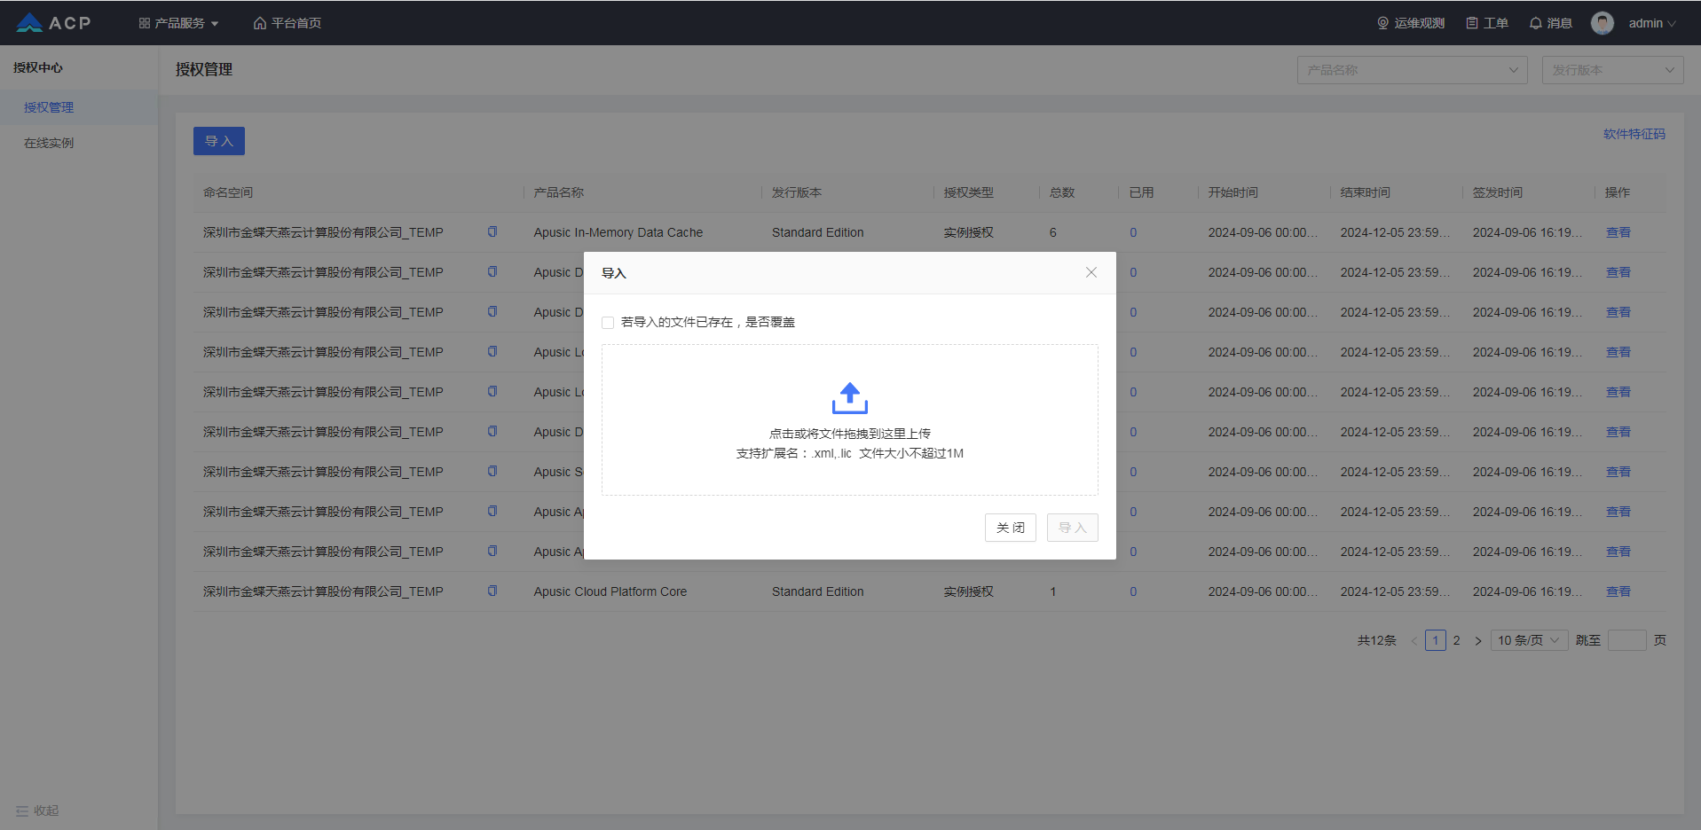Go to the next page arrow

(x=1478, y=640)
